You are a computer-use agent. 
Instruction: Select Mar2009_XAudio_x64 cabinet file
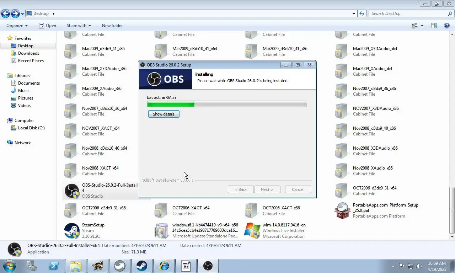coord(373,69)
